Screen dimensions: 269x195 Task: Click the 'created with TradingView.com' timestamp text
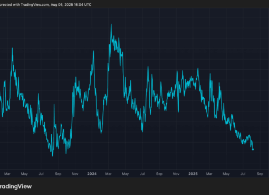45,5
